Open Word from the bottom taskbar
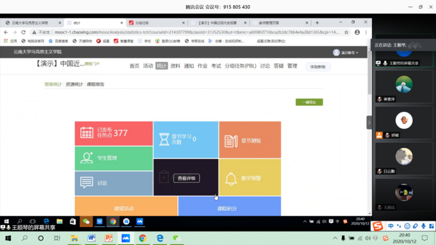The height and width of the screenshot is (245, 436). point(91,238)
